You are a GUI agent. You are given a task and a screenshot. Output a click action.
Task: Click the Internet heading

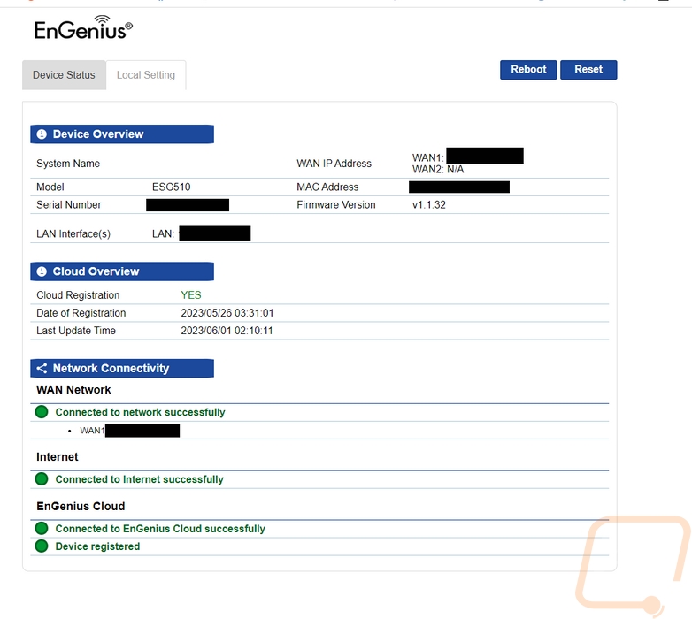tap(58, 457)
